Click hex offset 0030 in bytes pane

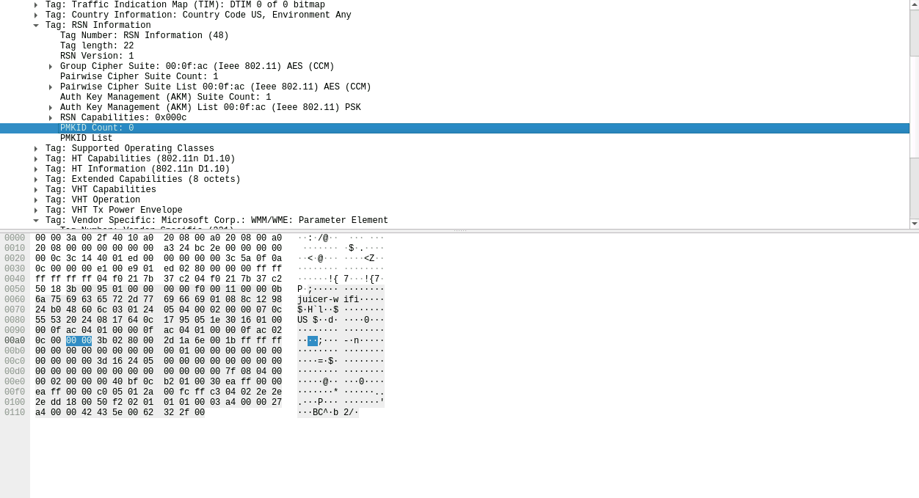coord(15,268)
